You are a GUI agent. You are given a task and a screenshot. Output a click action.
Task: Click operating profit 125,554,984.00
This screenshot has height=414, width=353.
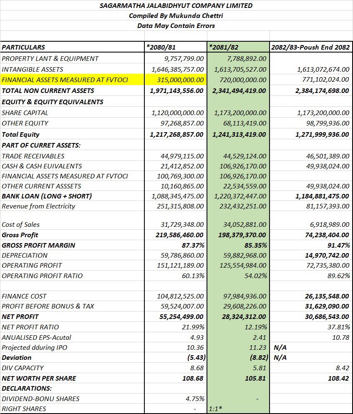(243, 265)
